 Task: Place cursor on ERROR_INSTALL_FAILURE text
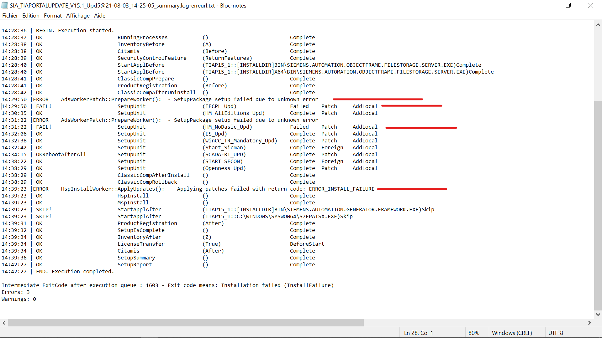click(341, 189)
